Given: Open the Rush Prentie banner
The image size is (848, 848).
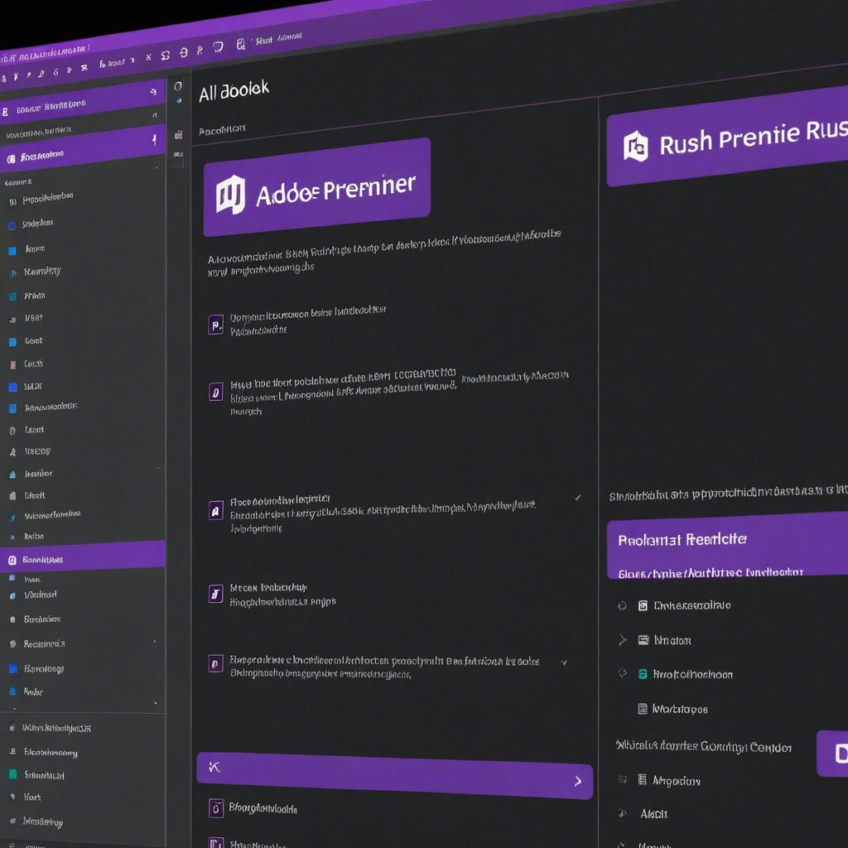Looking at the screenshot, I should pos(727,137).
